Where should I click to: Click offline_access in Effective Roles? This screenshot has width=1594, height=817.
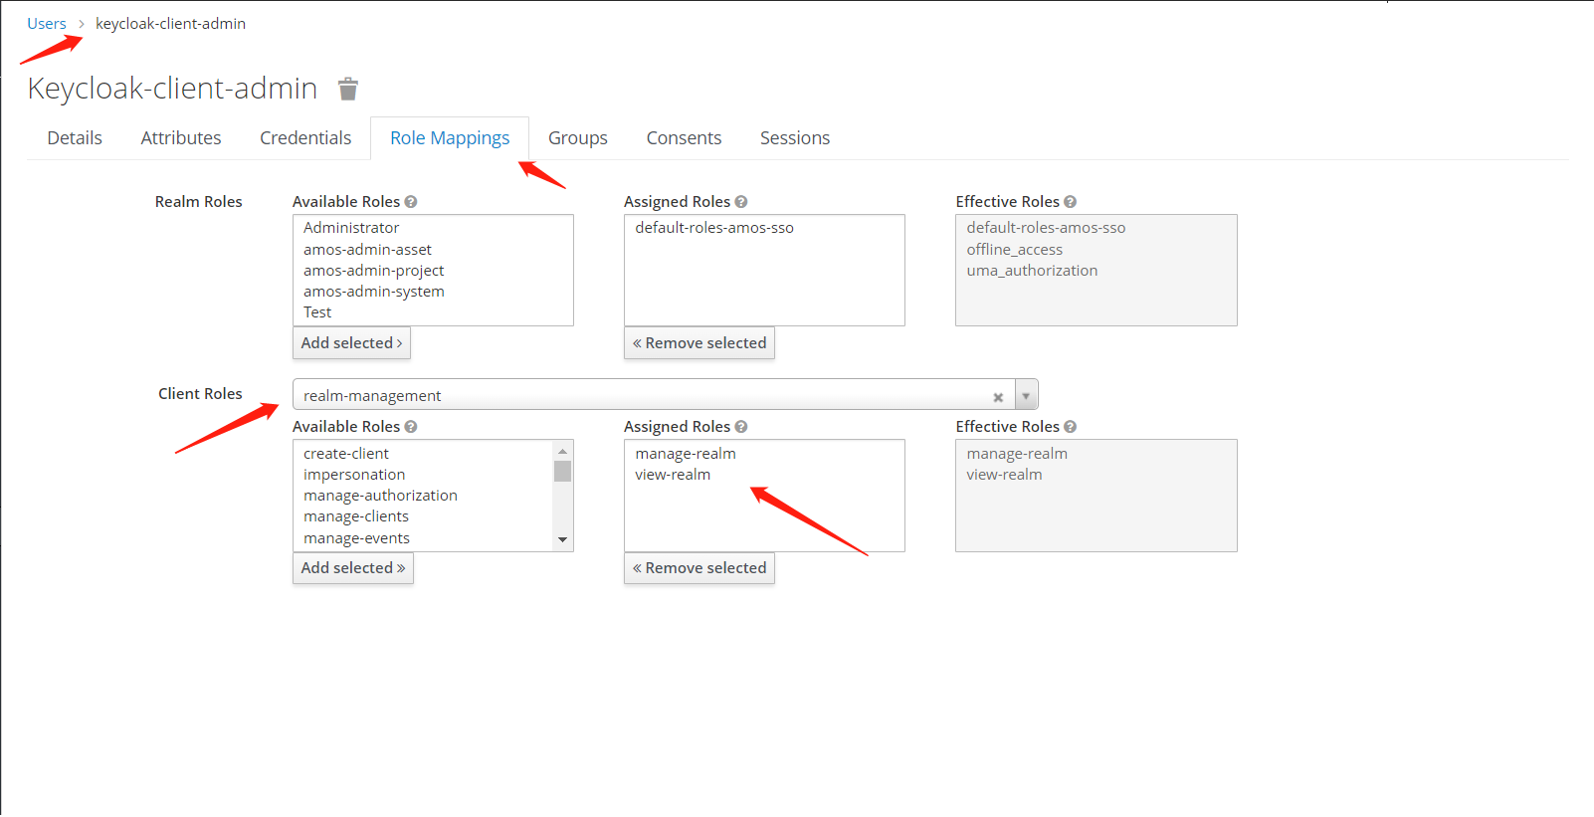(x=1014, y=250)
